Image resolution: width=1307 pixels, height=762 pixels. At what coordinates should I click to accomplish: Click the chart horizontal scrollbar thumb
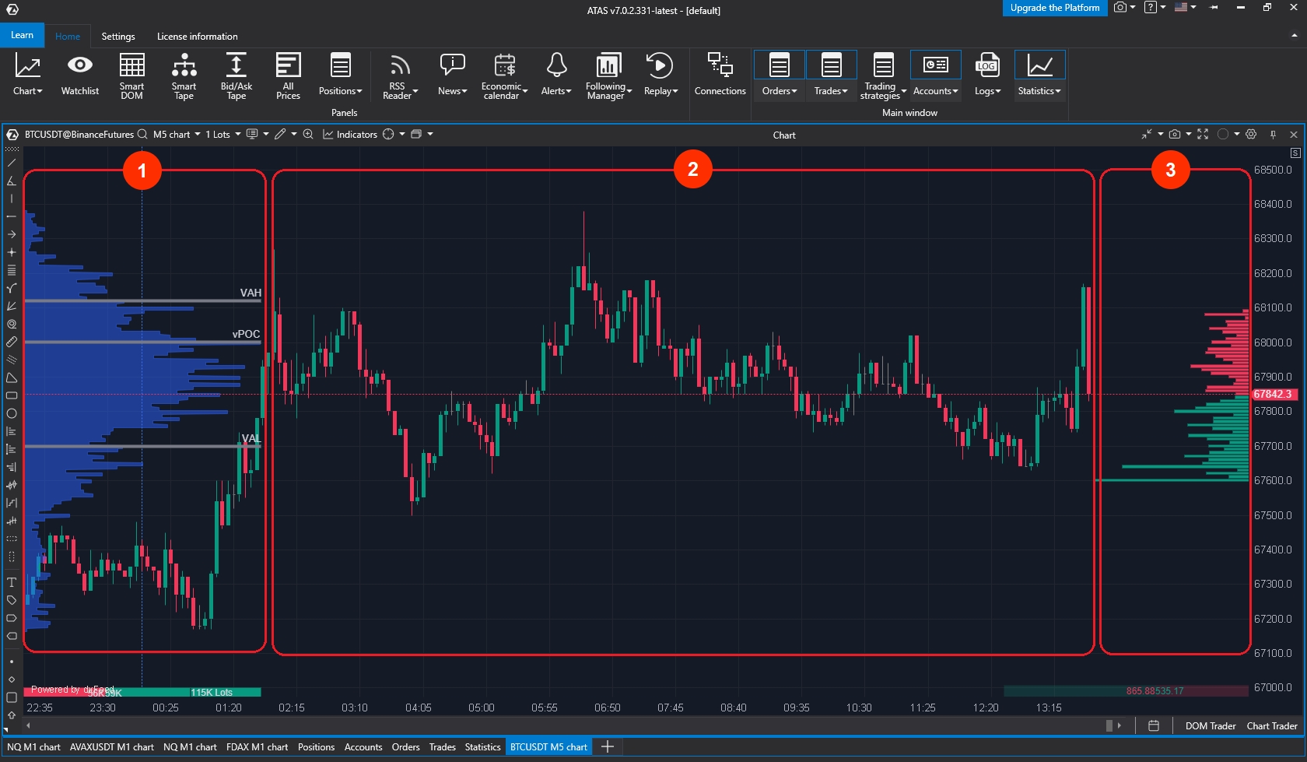coord(1109,725)
